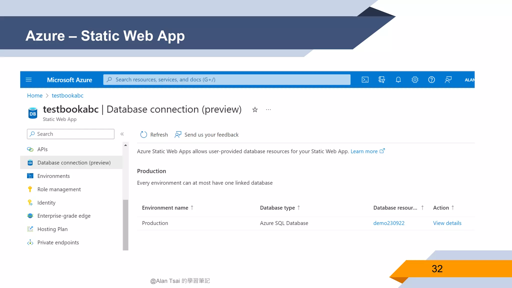Click the external link icon after Learn more

[x=382, y=151]
